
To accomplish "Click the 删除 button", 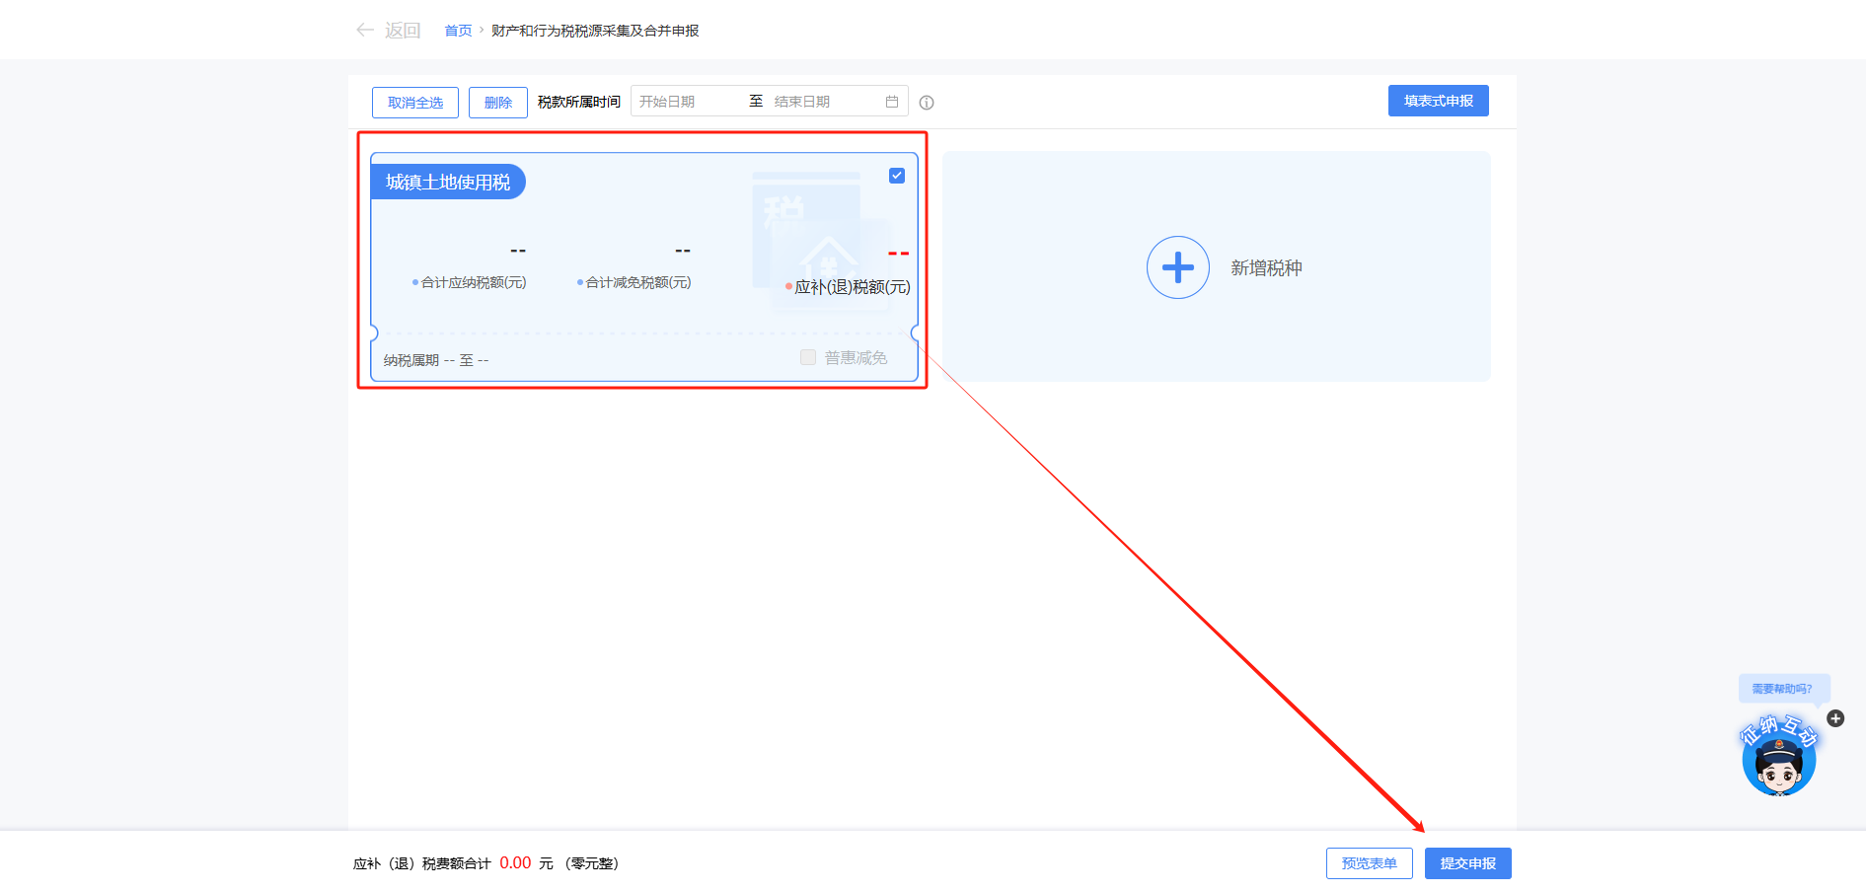I will pos(497,102).
